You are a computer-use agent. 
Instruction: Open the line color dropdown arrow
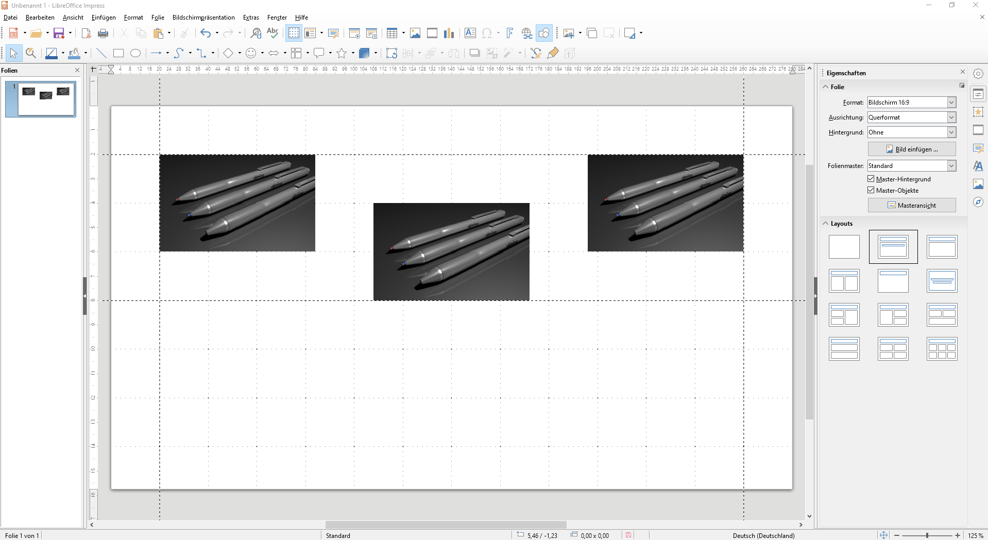(x=63, y=53)
